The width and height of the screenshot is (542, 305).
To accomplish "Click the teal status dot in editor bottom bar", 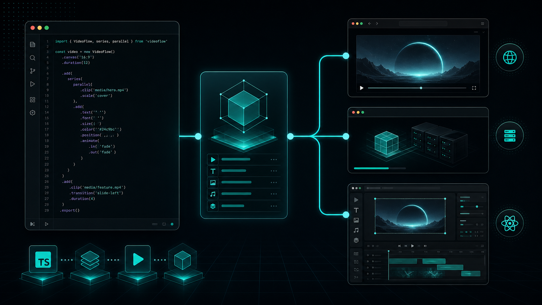I will click(172, 224).
